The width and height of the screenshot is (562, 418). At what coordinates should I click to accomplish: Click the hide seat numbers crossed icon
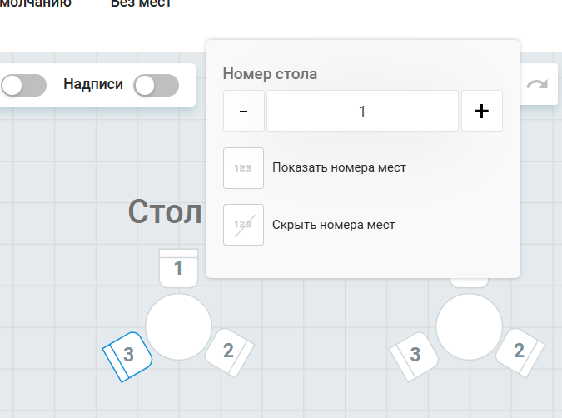pyautogui.click(x=243, y=225)
